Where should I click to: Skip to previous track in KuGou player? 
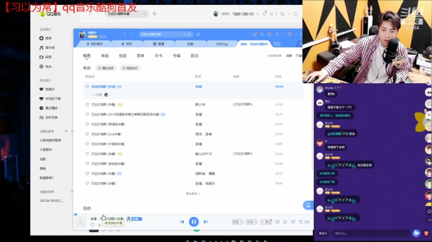click(182, 222)
